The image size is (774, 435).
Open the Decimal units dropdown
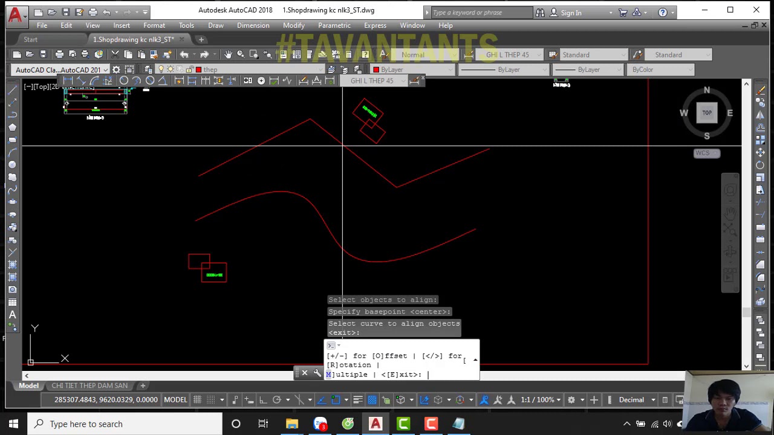pos(636,400)
